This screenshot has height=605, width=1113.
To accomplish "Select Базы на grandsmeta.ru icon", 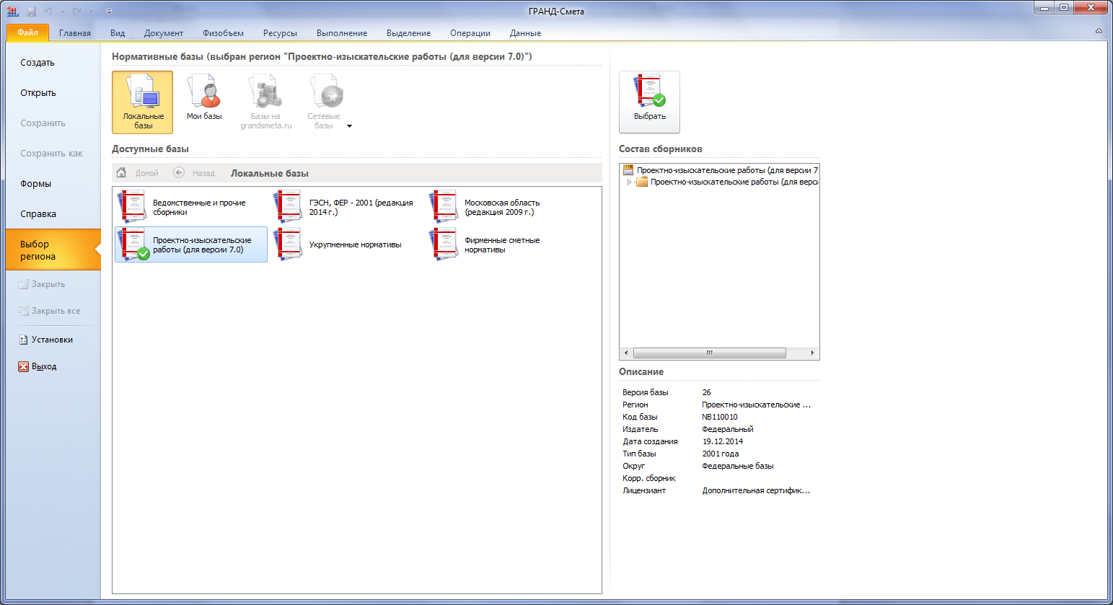I will point(265,102).
